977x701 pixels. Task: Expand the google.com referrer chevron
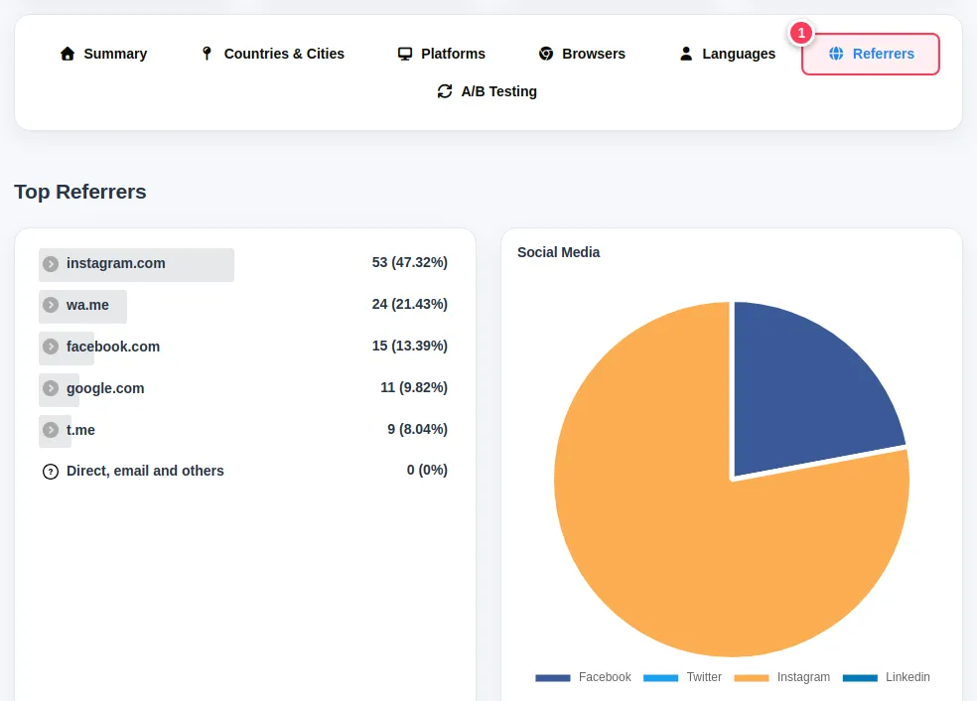[x=51, y=389]
